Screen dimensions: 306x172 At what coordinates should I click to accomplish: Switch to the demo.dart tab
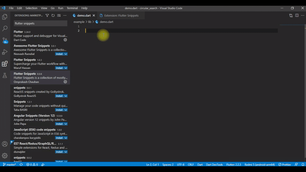(x=84, y=16)
